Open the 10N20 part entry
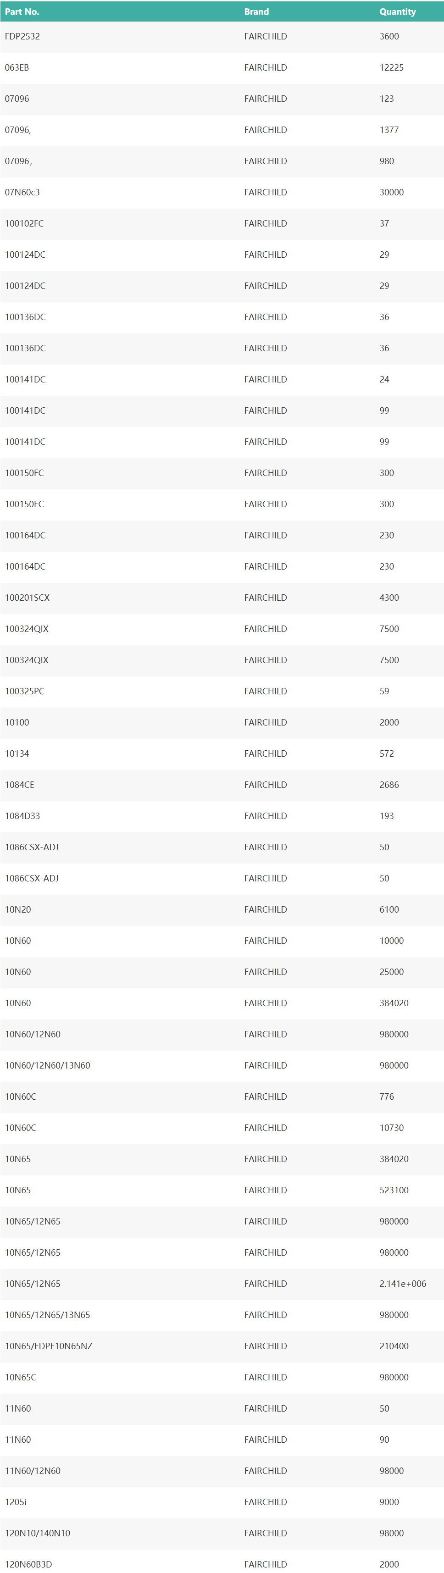This screenshot has height=1573, width=444. point(18,909)
